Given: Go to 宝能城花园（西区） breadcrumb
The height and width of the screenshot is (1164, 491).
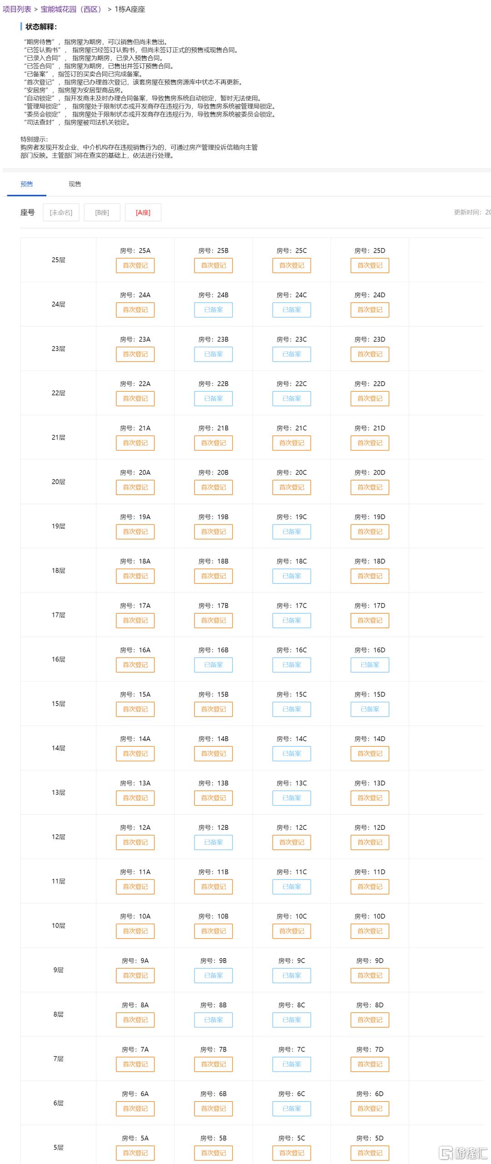Looking at the screenshot, I should coord(72,9).
